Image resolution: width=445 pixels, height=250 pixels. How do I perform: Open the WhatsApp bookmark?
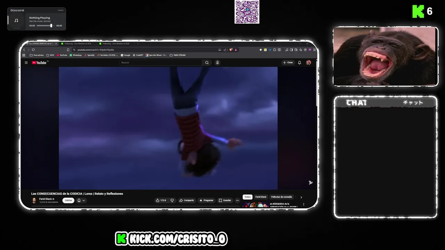tap(75, 55)
